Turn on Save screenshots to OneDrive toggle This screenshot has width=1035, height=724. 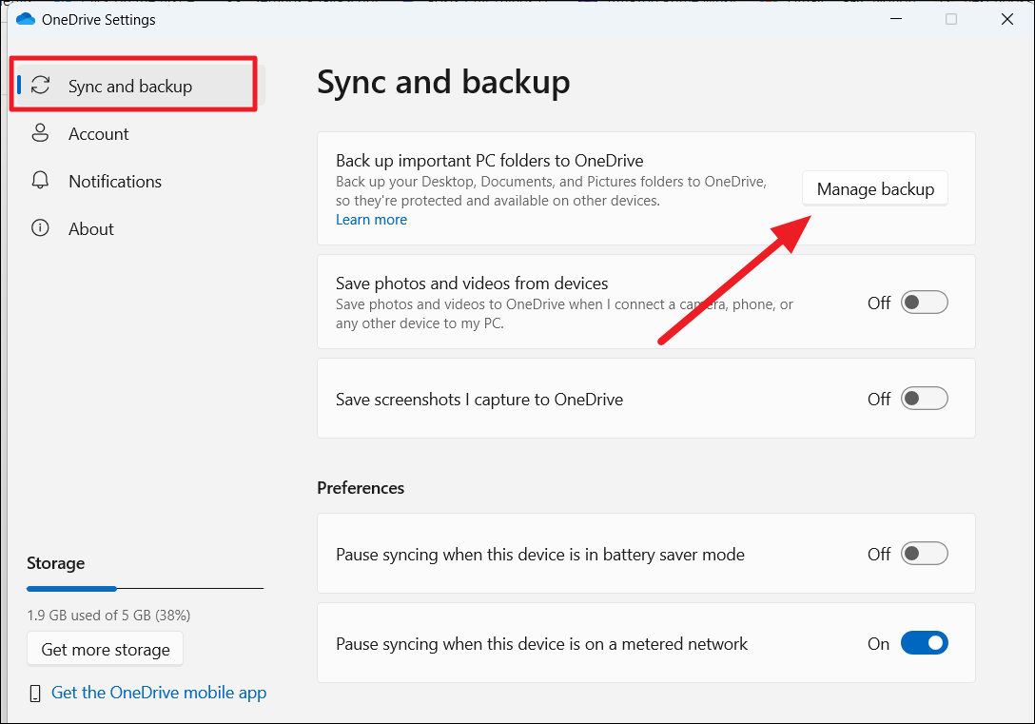point(924,399)
